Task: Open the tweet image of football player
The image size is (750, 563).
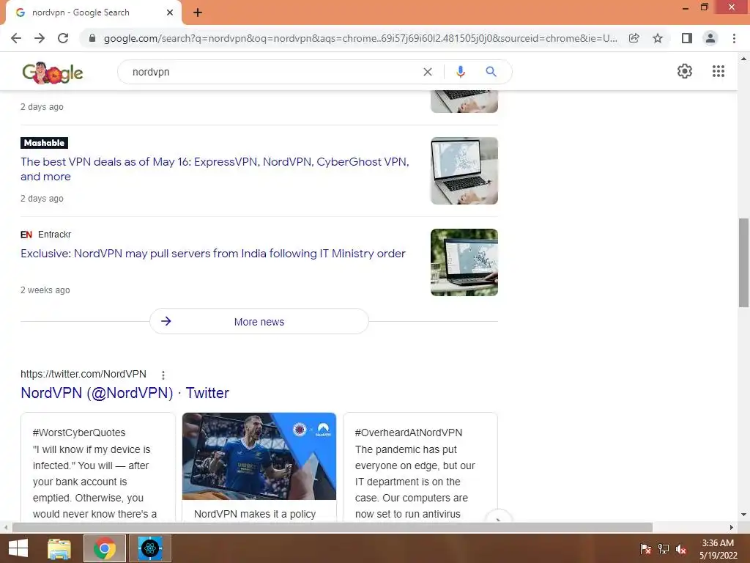Action: coord(259,456)
